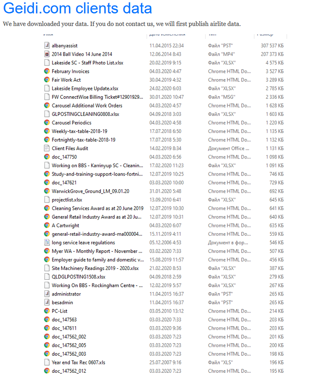The width and height of the screenshot is (314, 375).
Task: Click Chrome icon next to Fair Work Act
Action: 47,79
